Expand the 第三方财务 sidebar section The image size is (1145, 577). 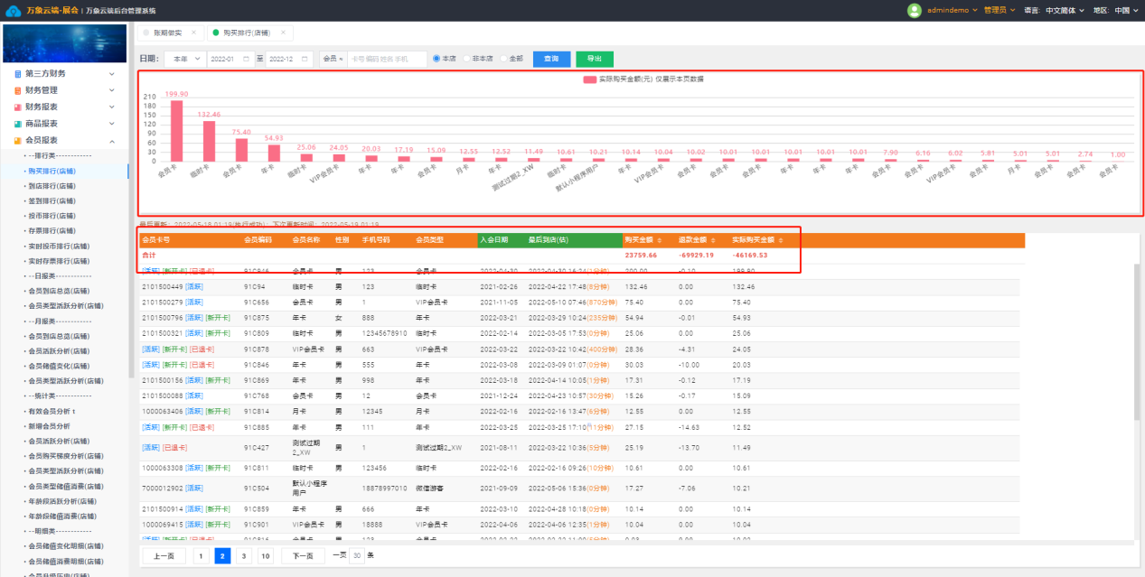(112, 74)
